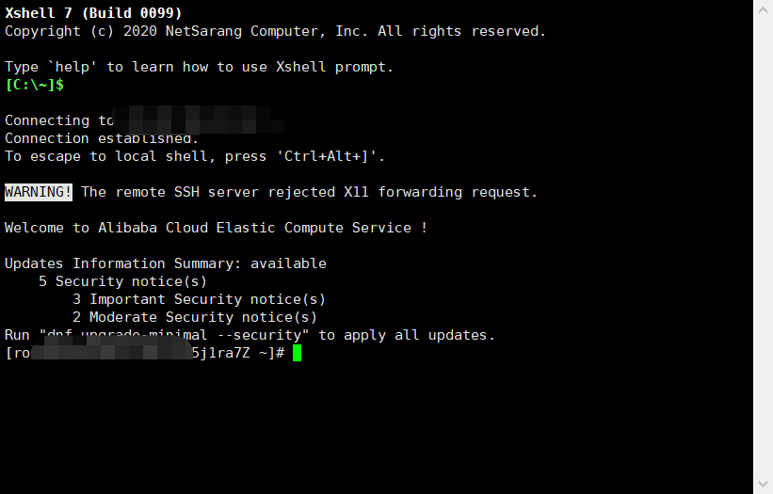Image resolution: width=773 pixels, height=494 pixels.
Task: Click the 2 Moderate Security notice(s) line
Action: point(195,317)
